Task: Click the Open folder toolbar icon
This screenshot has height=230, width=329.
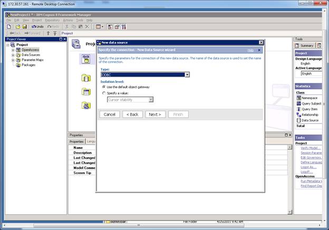Action: 17,26
